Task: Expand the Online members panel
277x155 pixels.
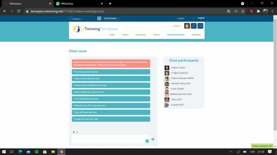Action: pos(262,146)
